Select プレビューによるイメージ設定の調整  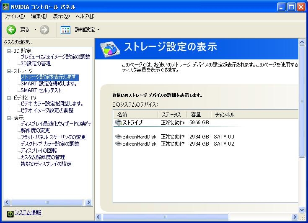click(x=55, y=57)
